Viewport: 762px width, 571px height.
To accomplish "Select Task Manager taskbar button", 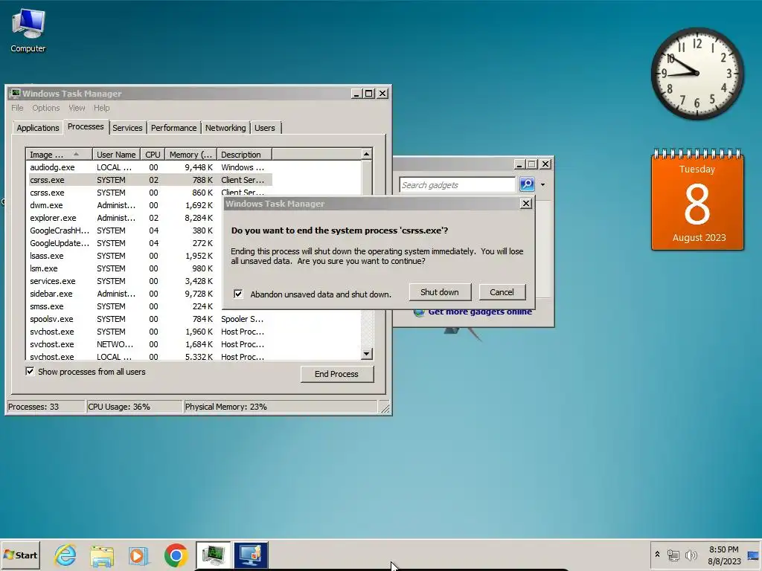I will pyautogui.click(x=214, y=555).
